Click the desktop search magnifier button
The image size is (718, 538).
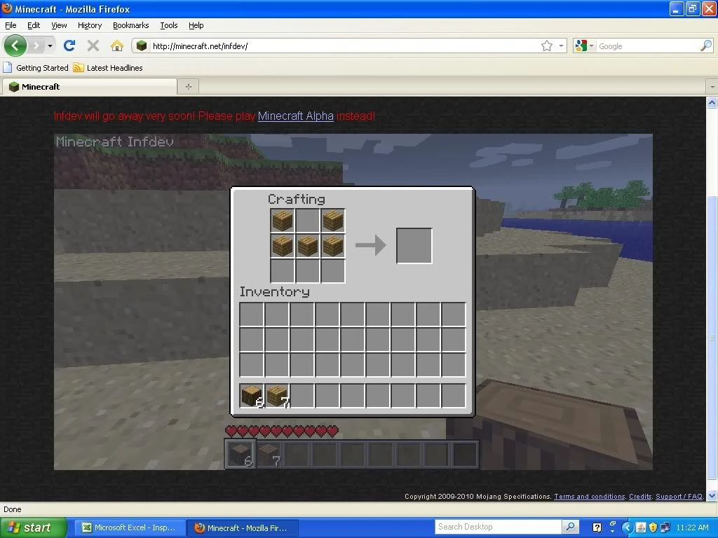tap(570, 527)
